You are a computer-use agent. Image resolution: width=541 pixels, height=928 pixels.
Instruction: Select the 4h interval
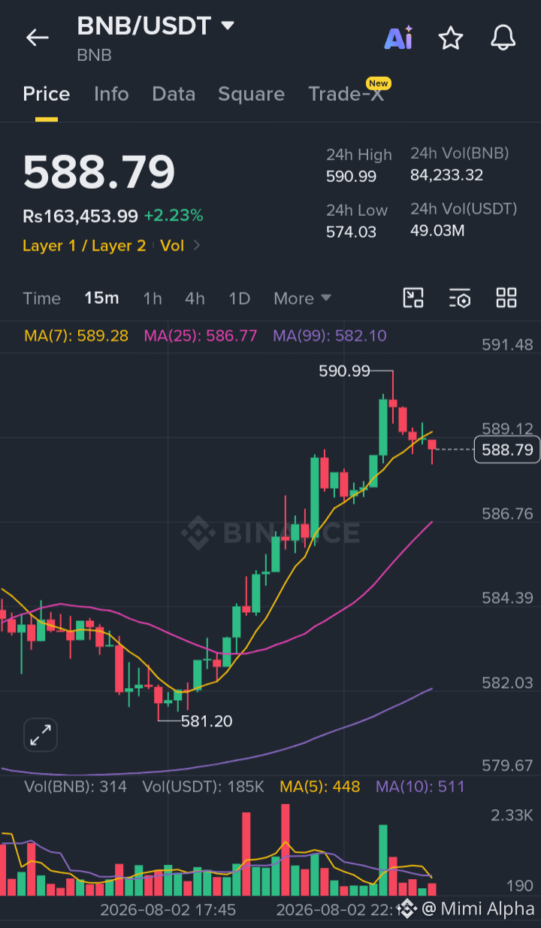(x=195, y=299)
